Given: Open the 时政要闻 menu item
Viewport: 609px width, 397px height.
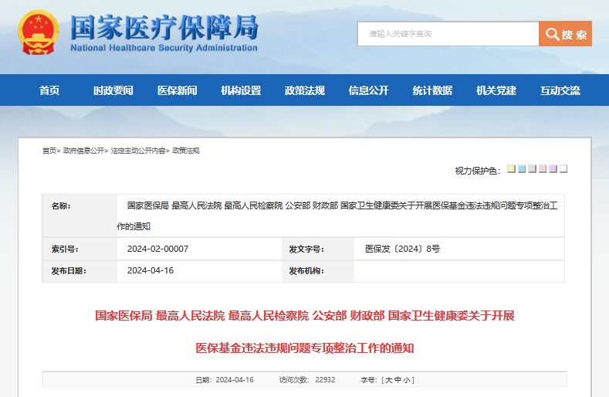Looking at the screenshot, I should [113, 90].
